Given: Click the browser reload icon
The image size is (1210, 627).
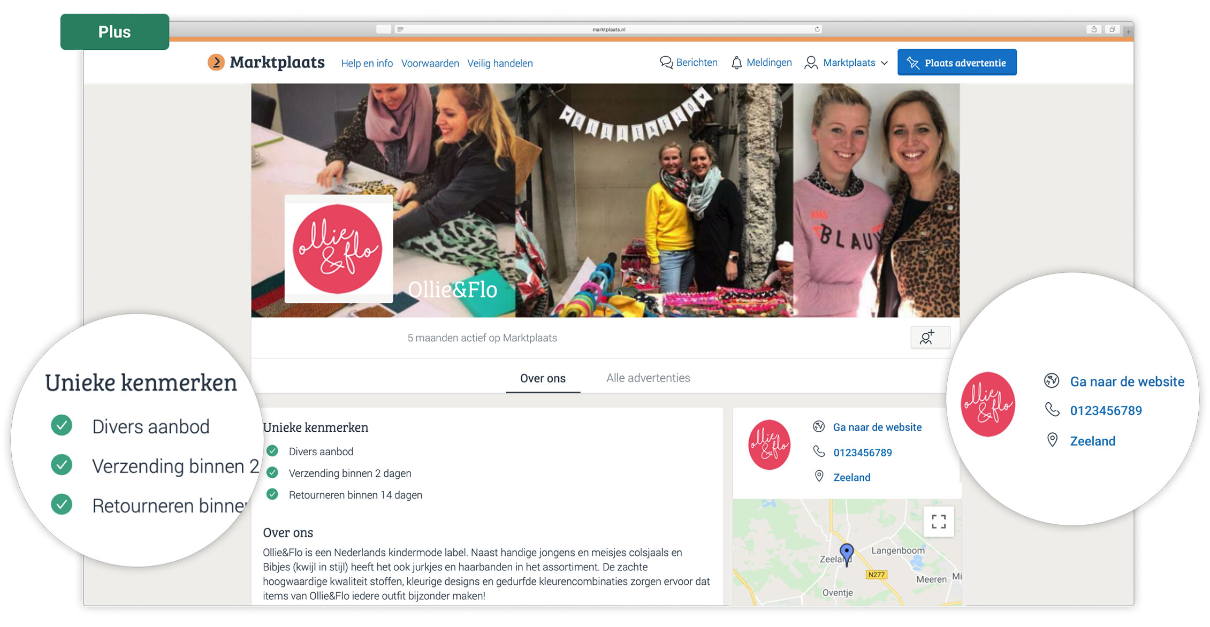Looking at the screenshot, I should (817, 29).
